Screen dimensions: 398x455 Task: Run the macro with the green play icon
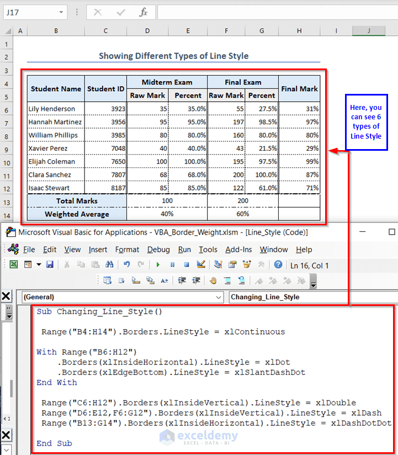coord(158,264)
